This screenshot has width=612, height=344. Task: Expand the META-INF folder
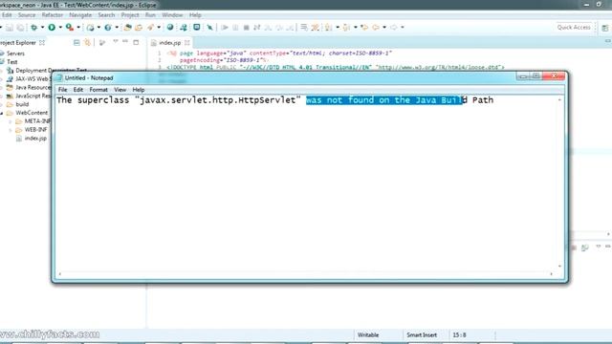11,121
